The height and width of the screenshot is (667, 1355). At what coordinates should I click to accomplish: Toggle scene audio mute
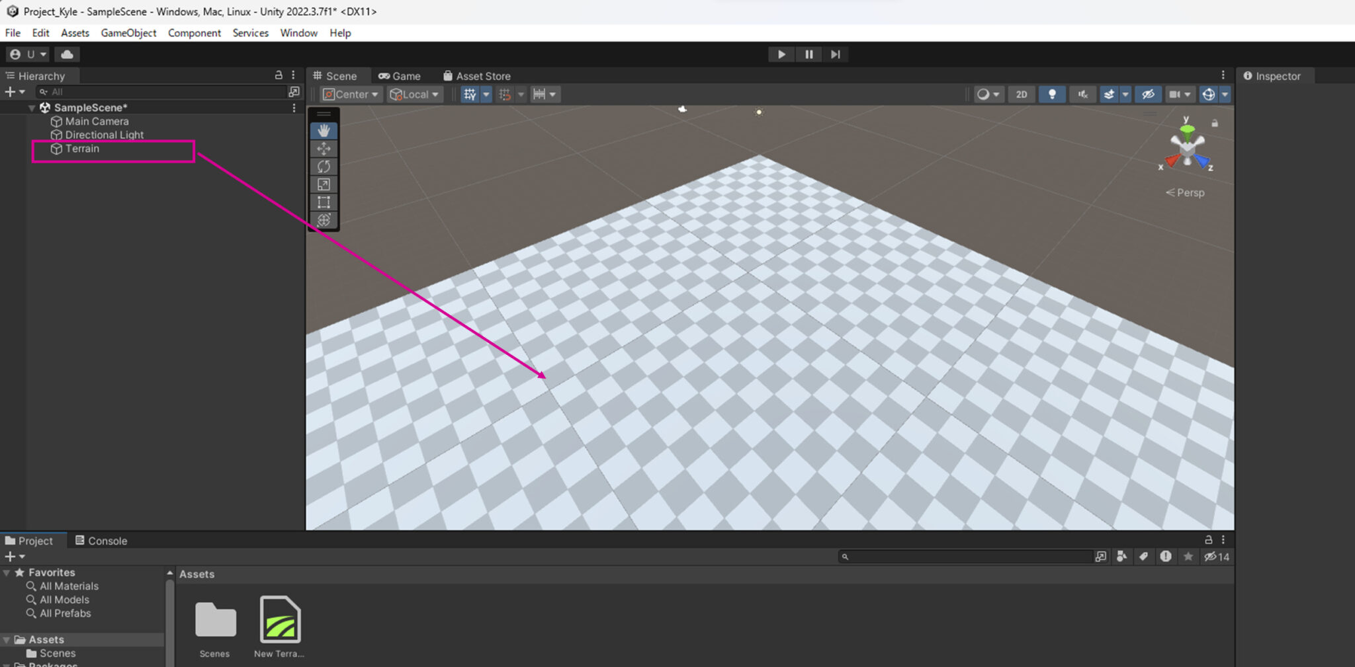[x=1082, y=95]
